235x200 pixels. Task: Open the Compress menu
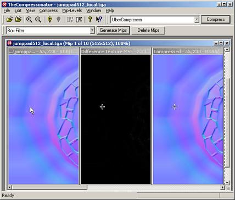48,10
